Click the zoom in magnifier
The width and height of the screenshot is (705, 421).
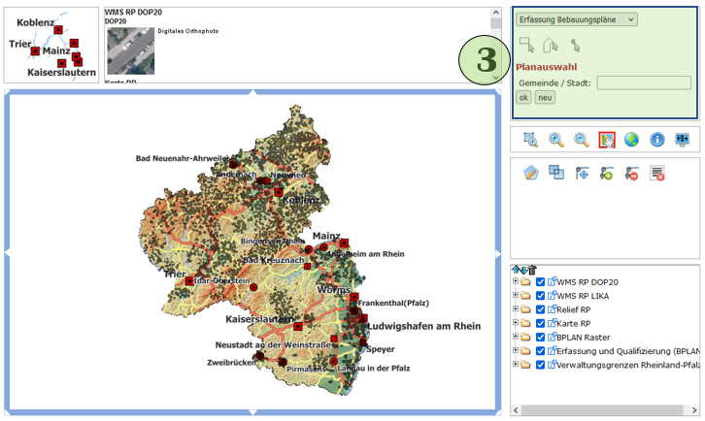[x=556, y=140]
